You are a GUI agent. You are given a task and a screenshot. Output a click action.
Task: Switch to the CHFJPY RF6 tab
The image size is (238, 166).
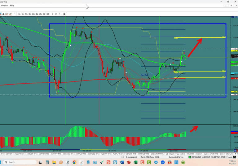click(56, 154)
